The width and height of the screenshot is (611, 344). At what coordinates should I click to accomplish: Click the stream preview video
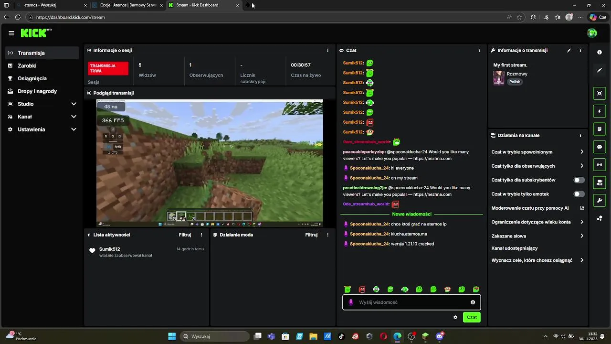coord(210,163)
